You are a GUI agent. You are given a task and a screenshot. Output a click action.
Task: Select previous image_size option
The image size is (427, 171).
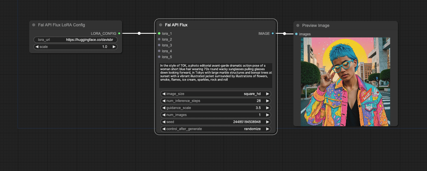[164, 94]
